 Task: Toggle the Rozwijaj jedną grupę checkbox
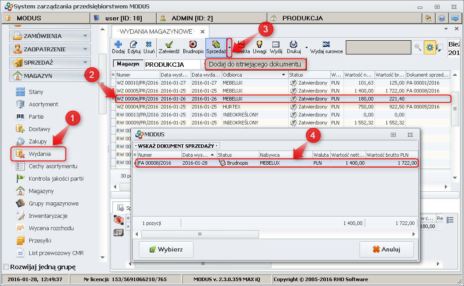pyautogui.click(x=6, y=267)
